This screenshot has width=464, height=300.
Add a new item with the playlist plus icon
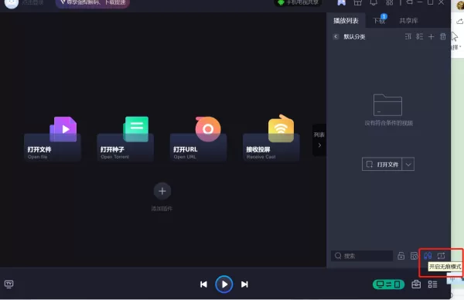432,36
